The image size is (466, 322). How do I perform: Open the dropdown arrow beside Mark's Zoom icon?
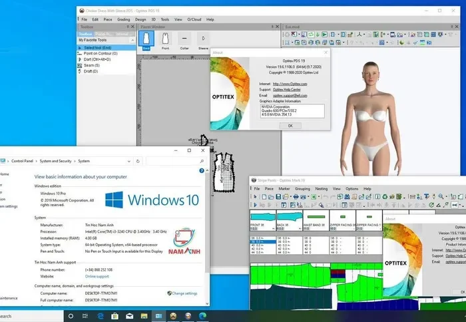[x=446, y=197]
